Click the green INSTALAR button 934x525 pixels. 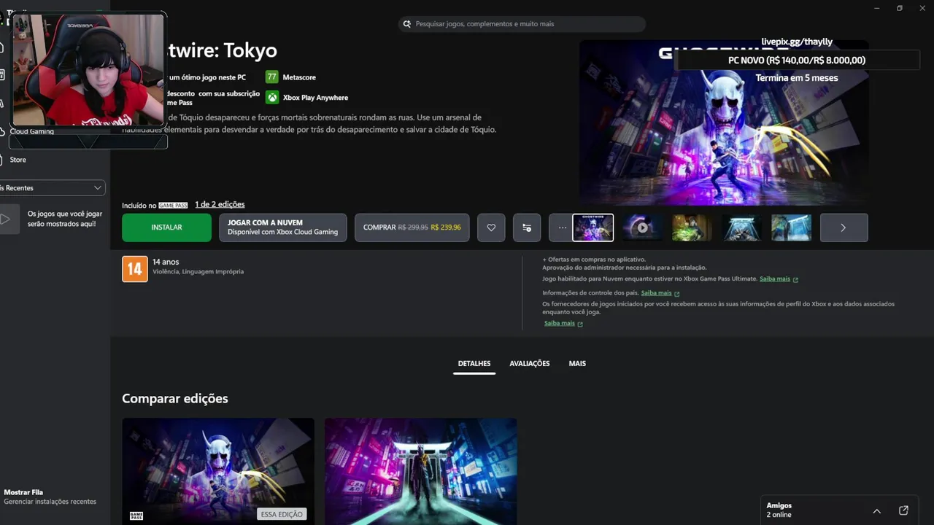tap(166, 227)
